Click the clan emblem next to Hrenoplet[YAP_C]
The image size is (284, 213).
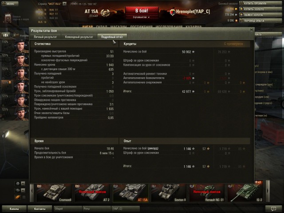(x=173, y=12)
